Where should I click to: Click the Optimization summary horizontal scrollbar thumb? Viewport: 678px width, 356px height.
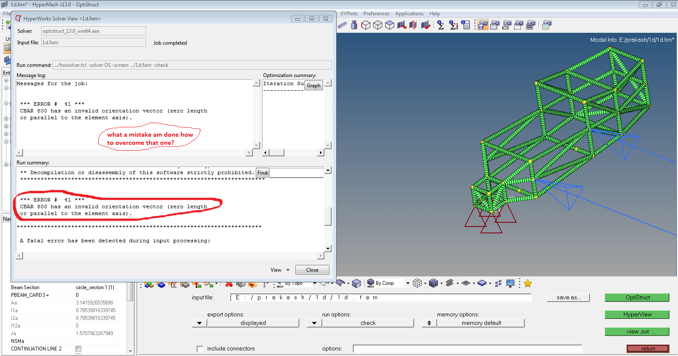tap(277, 152)
